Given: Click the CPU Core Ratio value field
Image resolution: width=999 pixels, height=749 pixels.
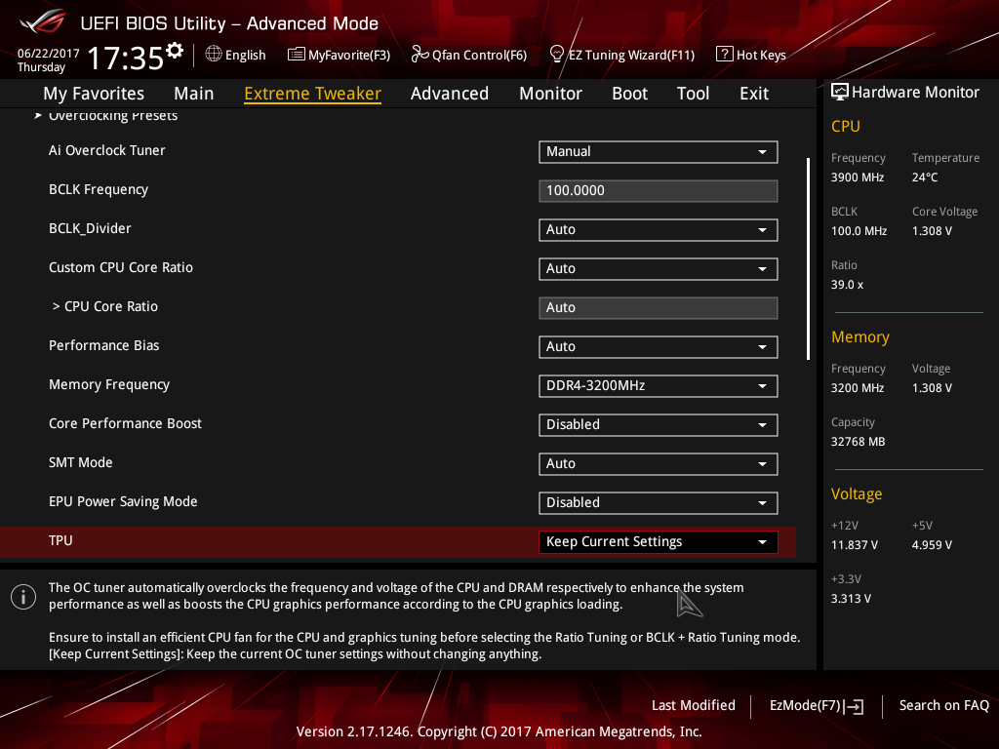Looking at the screenshot, I should [x=659, y=307].
